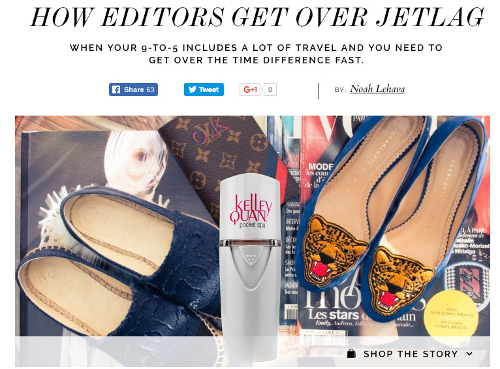Click the article subtitle text
500x369 pixels.
[256, 54]
